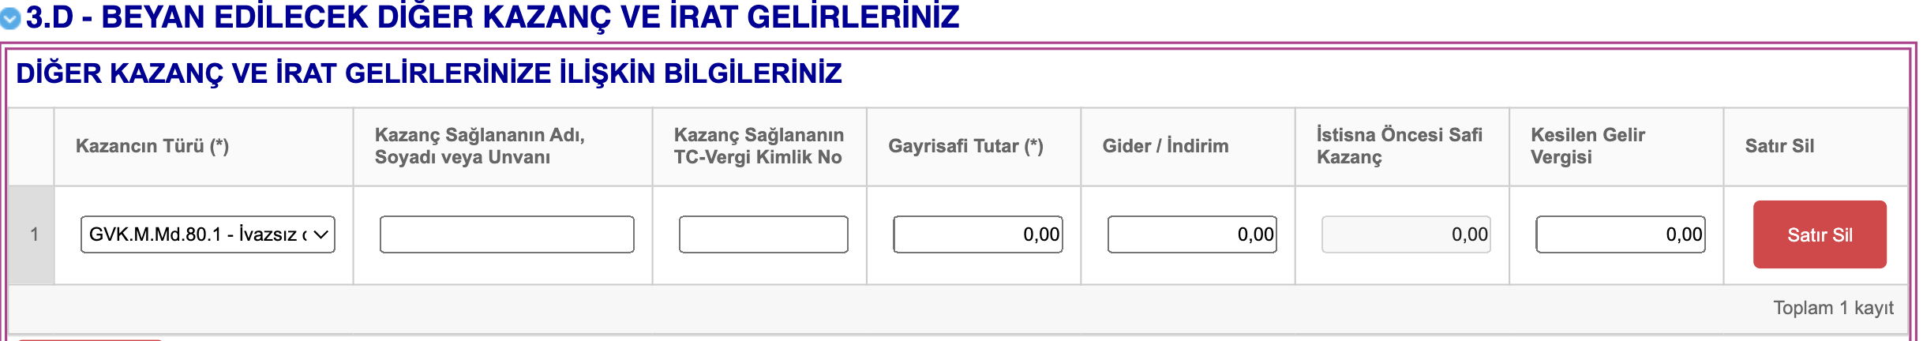Click the Diğer Kazanç ve İrat Gelirlerinize İlişkin Bilgileriniz title
The height and width of the screenshot is (341, 1923).
tap(429, 73)
